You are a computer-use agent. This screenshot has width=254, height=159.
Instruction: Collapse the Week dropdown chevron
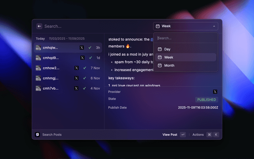(214, 26)
